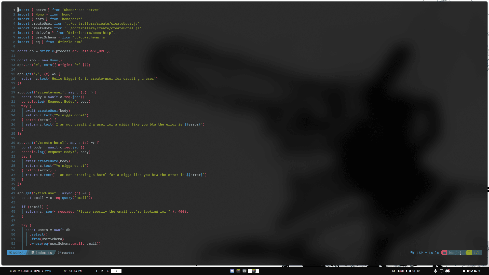
Task: Click the chat bubble icon near the Discord logo
Action: (x=442, y=271)
